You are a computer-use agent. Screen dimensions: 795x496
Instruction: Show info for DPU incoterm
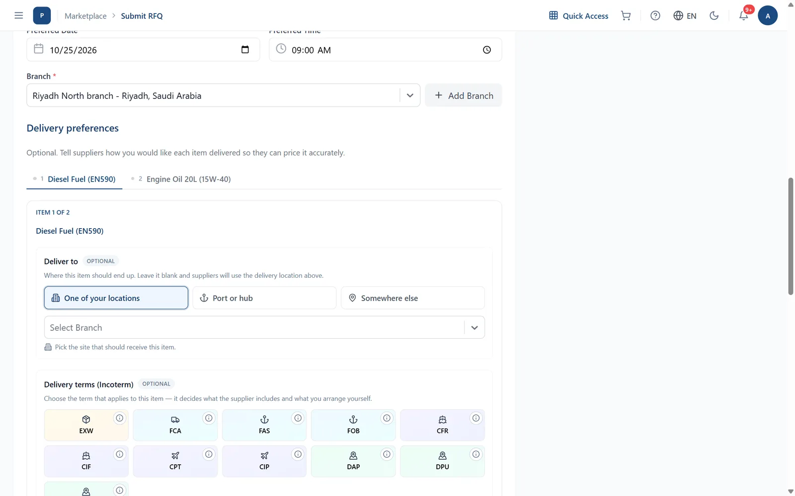pyautogui.click(x=476, y=454)
